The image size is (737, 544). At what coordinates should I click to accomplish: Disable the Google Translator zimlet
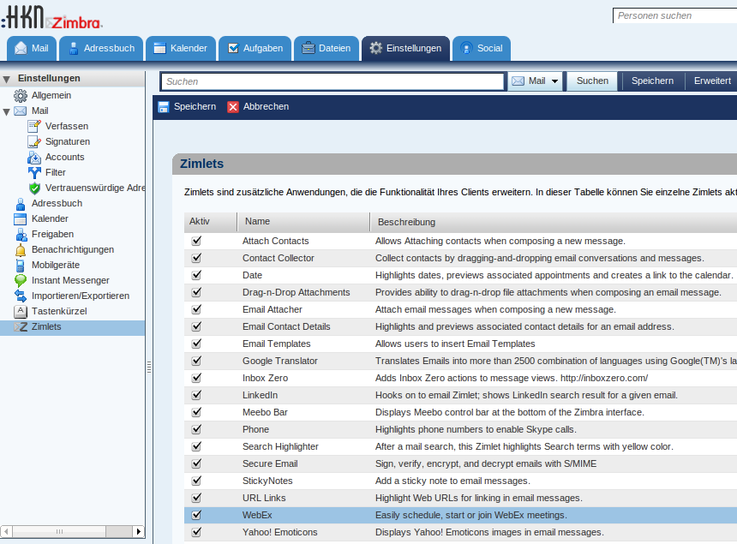196,361
